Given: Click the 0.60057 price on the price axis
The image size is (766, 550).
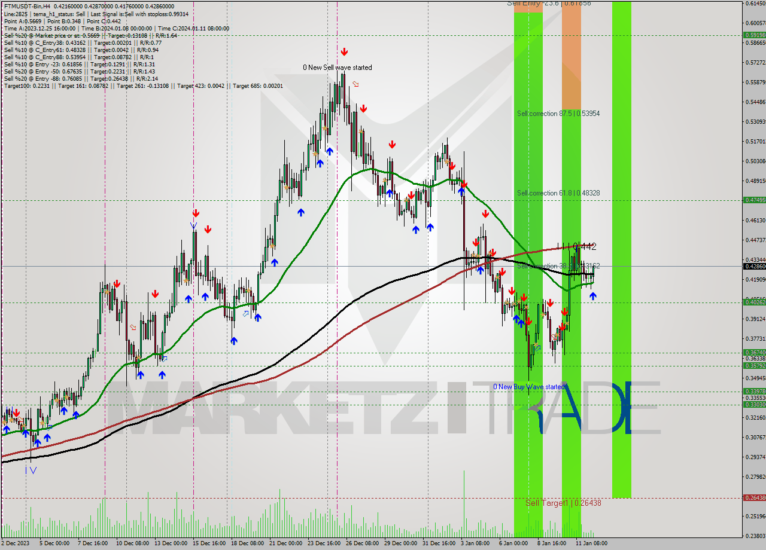Looking at the screenshot, I should (755, 23).
